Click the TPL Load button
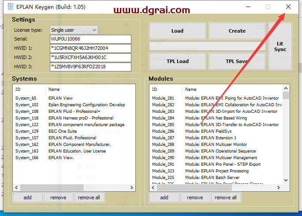 (177, 61)
